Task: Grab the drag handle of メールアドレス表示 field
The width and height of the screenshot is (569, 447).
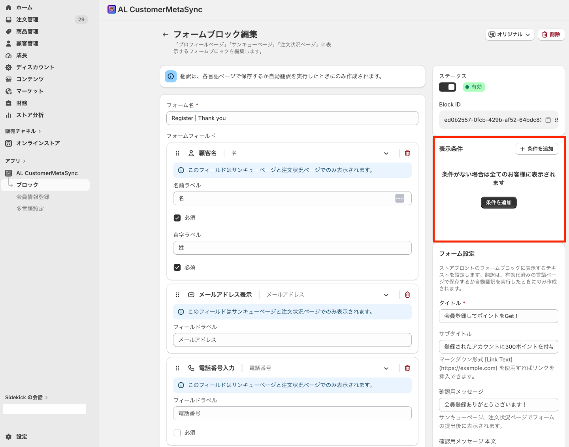Action: [x=177, y=295]
